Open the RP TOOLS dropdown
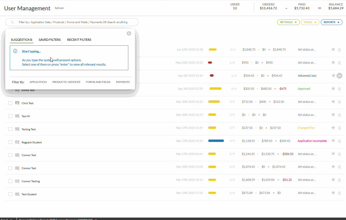 (288, 22)
